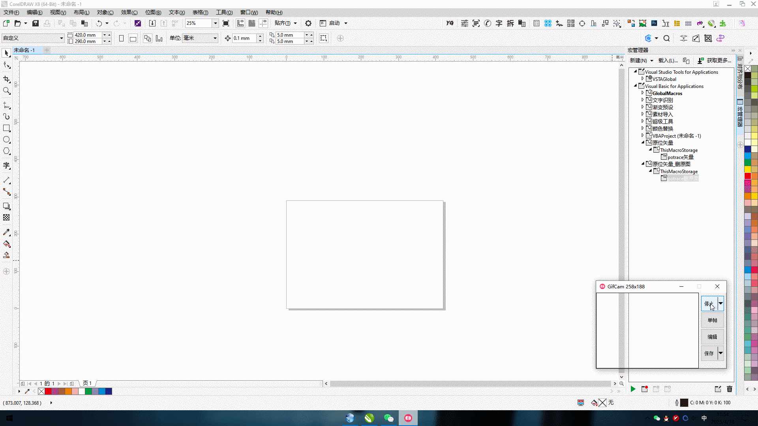Image resolution: width=758 pixels, height=426 pixels.
Task: Select the Connector tool
Action: click(6, 192)
